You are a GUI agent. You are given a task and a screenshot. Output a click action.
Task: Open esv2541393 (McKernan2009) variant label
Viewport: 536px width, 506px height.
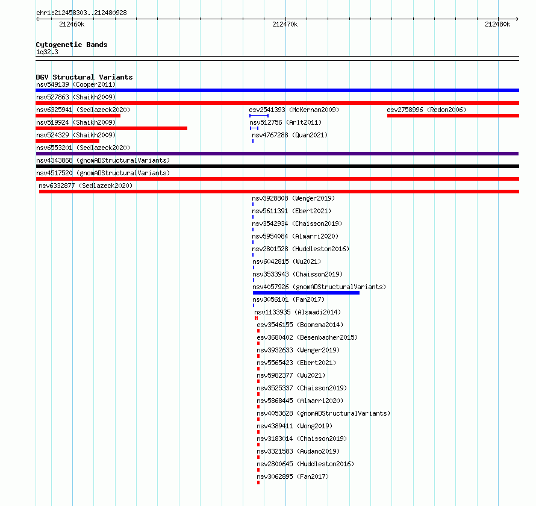(x=294, y=110)
